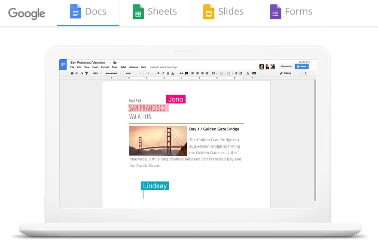Open the font size 11 dropdown

coord(150,73)
